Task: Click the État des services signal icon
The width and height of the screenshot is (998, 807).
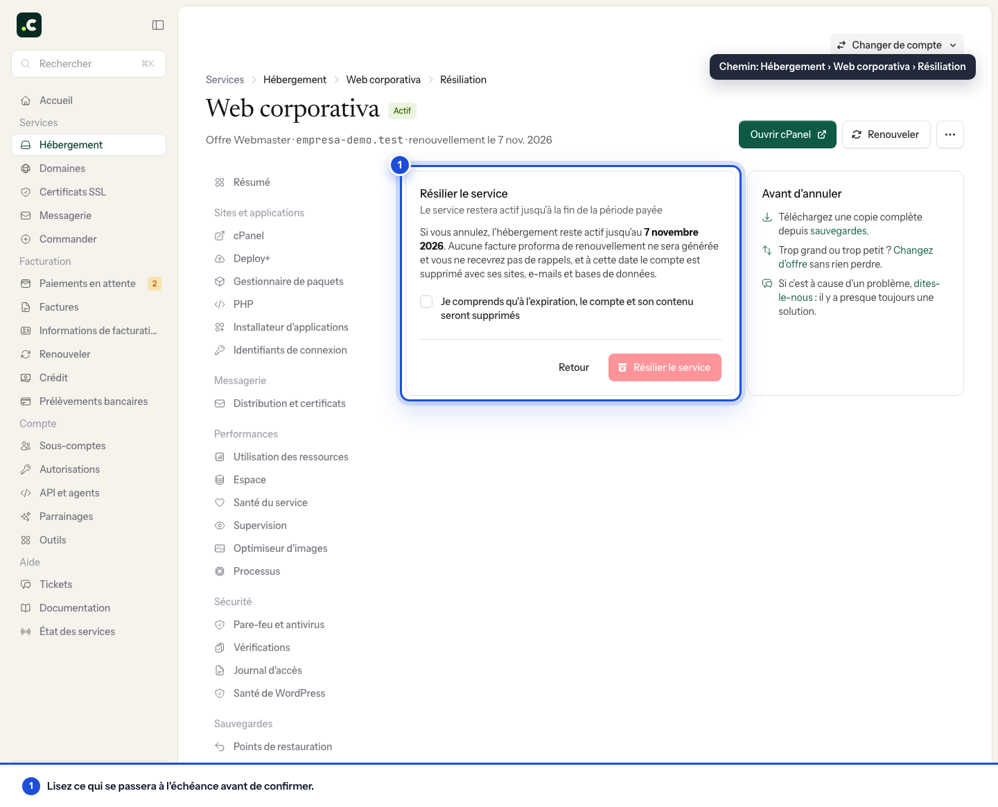Action: pyautogui.click(x=26, y=632)
